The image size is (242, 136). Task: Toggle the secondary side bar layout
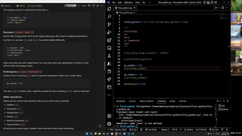[212, 2]
